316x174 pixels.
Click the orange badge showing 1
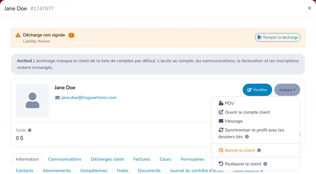pos(71,35)
